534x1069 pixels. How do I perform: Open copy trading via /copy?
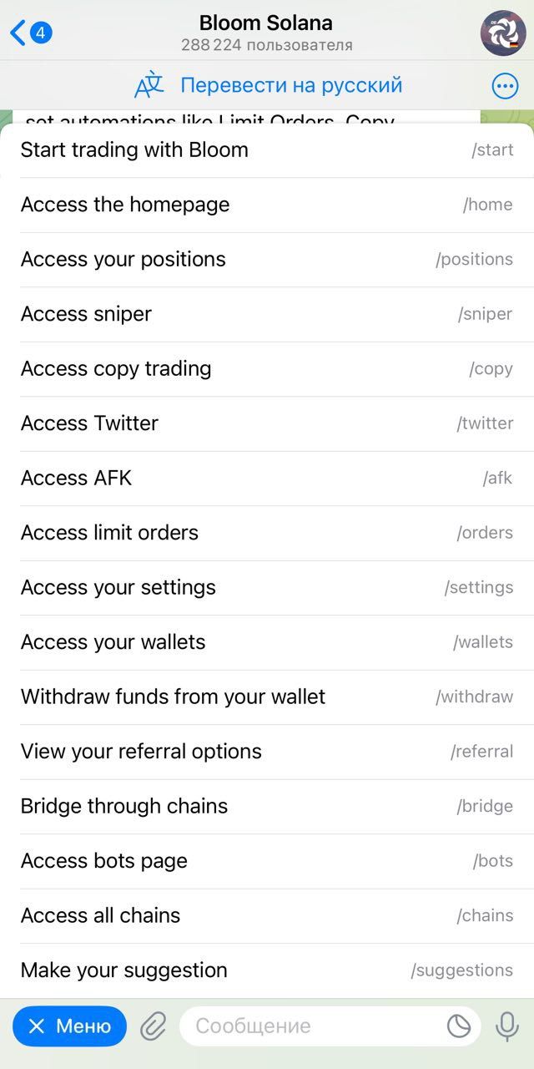[x=267, y=368]
